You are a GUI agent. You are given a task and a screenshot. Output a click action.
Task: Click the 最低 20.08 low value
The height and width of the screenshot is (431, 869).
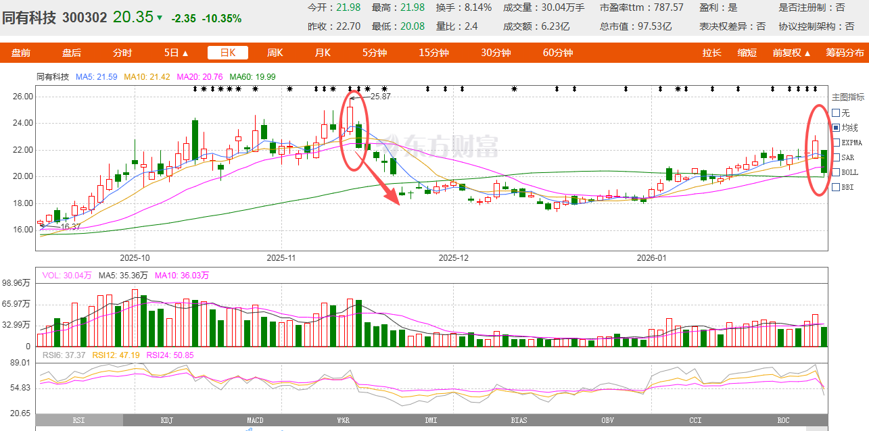pos(398,26)
